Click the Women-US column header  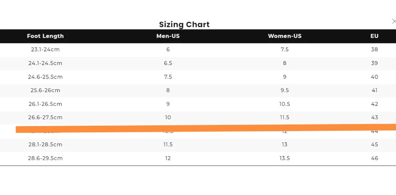[x=285, y=36]
